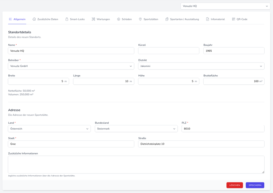The height and width of the screenshot is (193, 273).
Task: Click the Standortdetails heading
Action: tap(20, 32)
